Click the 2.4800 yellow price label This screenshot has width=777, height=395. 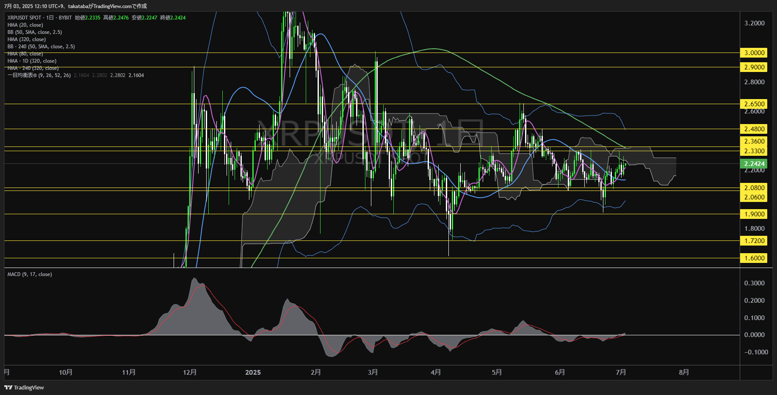tap(754, 129)
